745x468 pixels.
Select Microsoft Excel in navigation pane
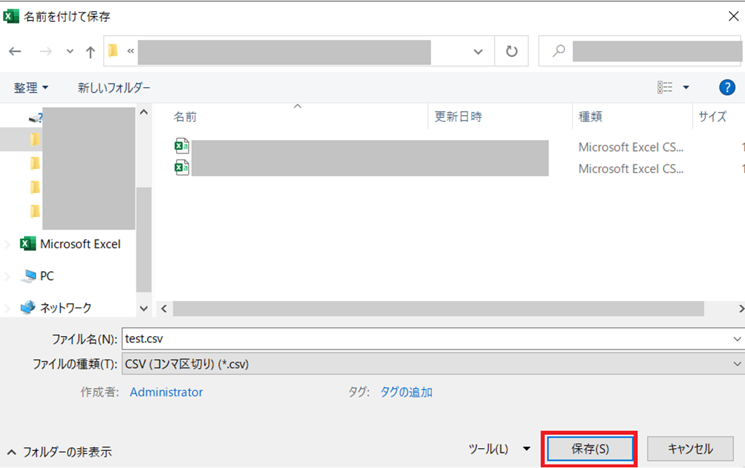click(80, 244)
